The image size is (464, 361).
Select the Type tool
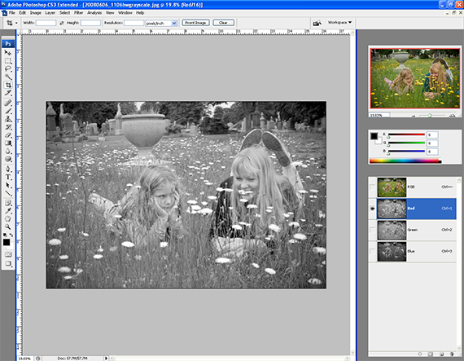pos(8,177)
